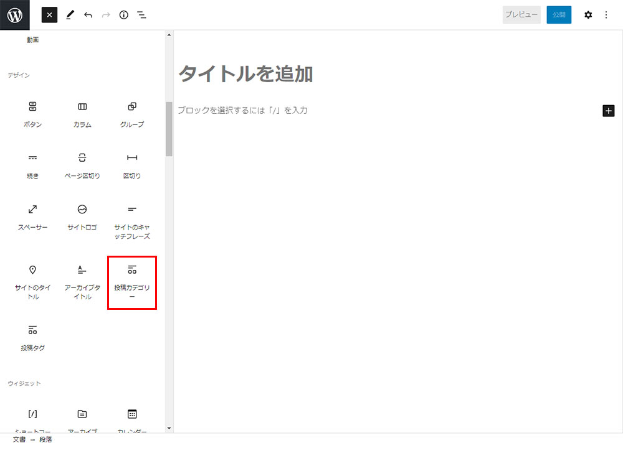Insert the カラム columns block
The height and width of the screenshot is (461, 623).
coord(82,114)
